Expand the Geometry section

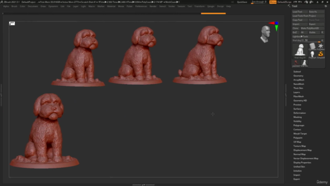click(x=298, y=76)
